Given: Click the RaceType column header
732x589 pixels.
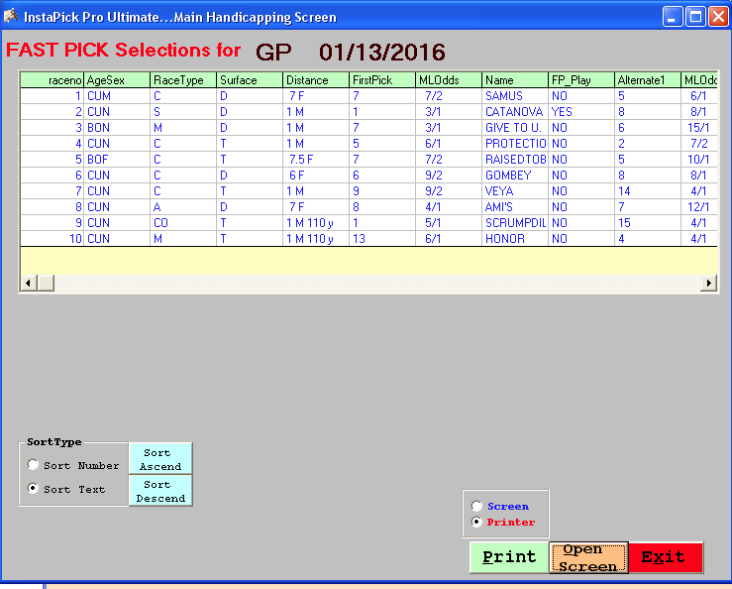Looking at the screenshot, I should click(183, 80).
